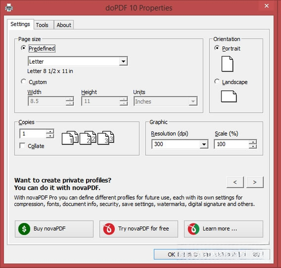Click the red novaPDF icon on Try button
Viewport: 281px width, 268px height.
109,229
